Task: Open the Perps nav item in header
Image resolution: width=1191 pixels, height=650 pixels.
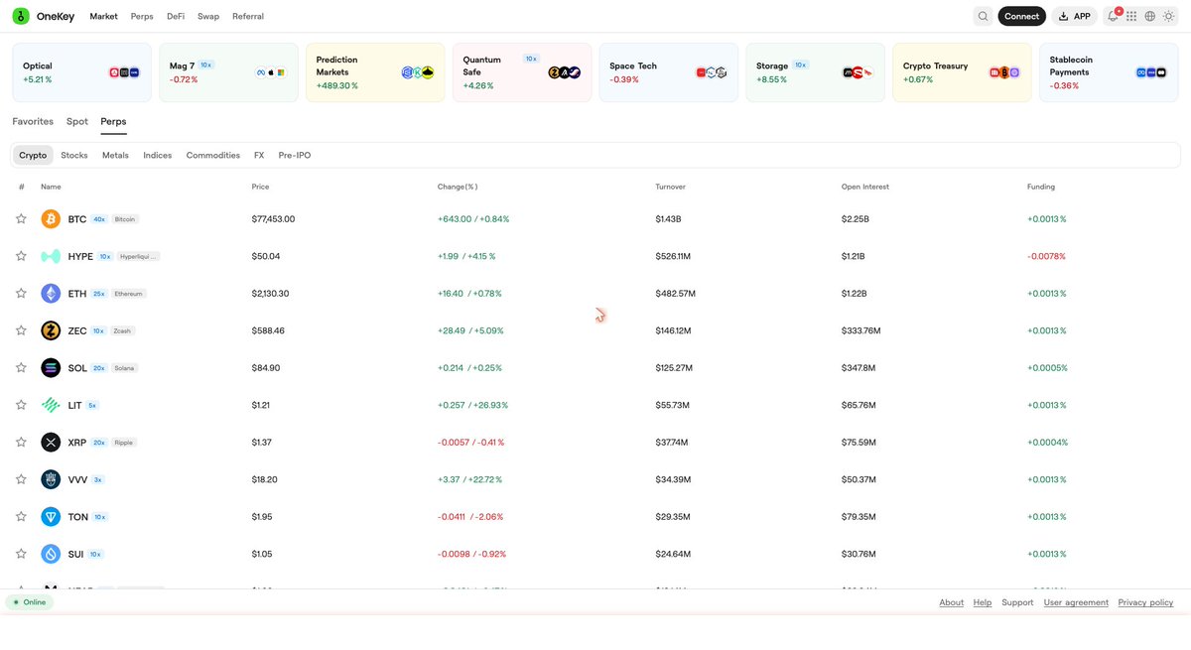Action: click(142, 16)
